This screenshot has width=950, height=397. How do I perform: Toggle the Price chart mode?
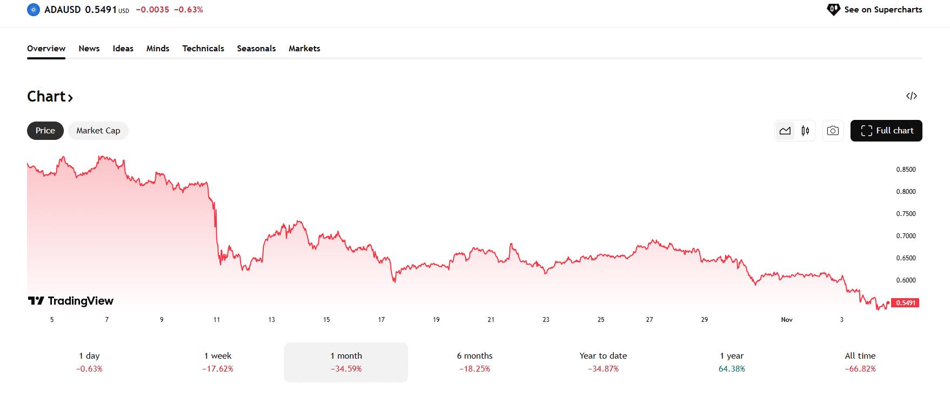(45, 131)
